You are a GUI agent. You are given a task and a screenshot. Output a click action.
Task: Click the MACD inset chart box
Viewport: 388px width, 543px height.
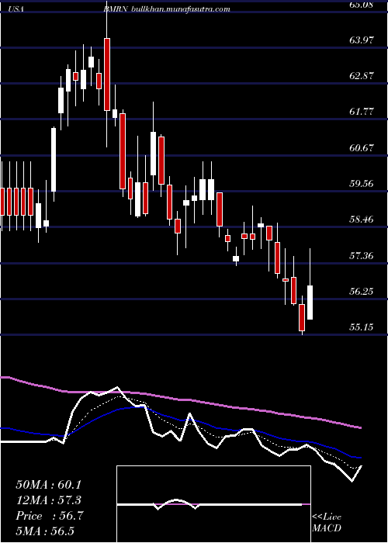click(x=213, y=504)
